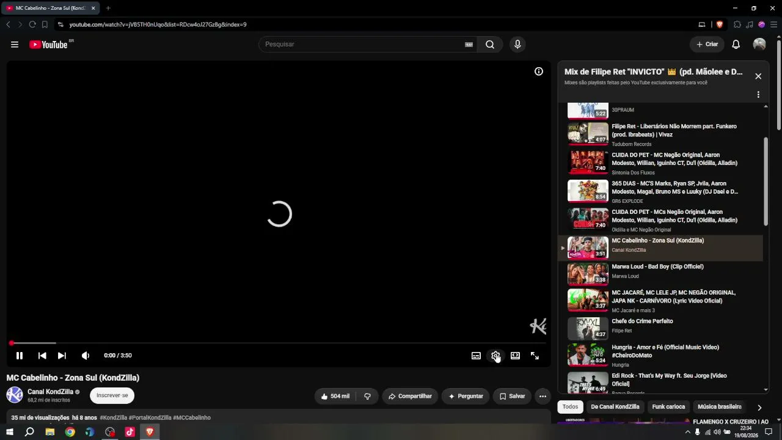Viewport: 782px width, 440px height.
Task: Skip to previous video in playlist
Action: pyautogui.click(x=42, y=356)
